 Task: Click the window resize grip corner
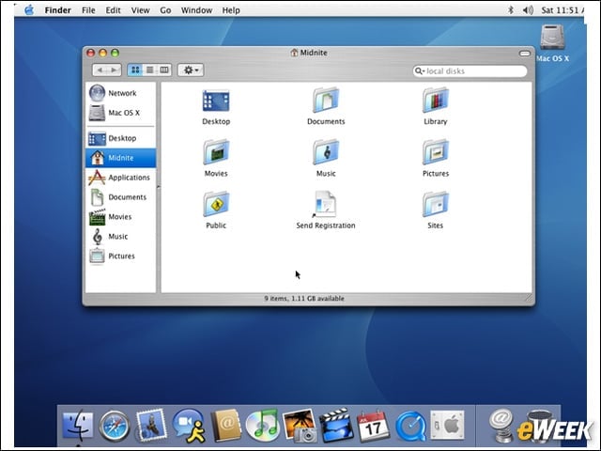(529, 298)
